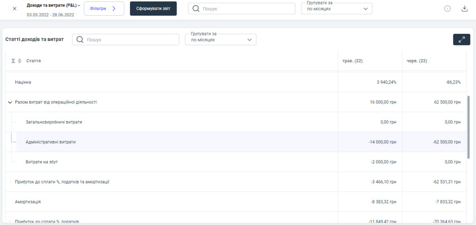
Task: Expand all rows using the Стаття header icon
Action: [14, 61]
